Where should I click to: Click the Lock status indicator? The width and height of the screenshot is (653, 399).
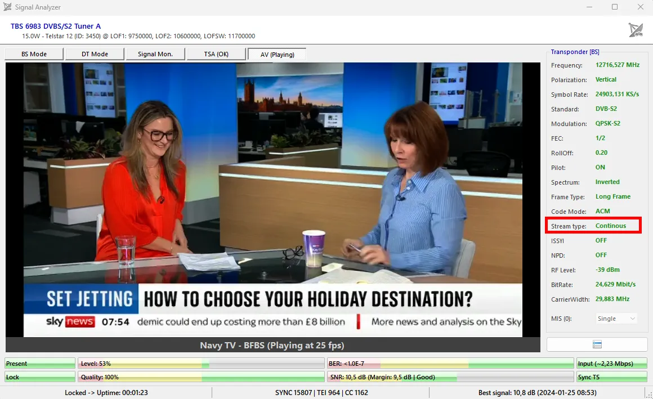tap(39, 377)
